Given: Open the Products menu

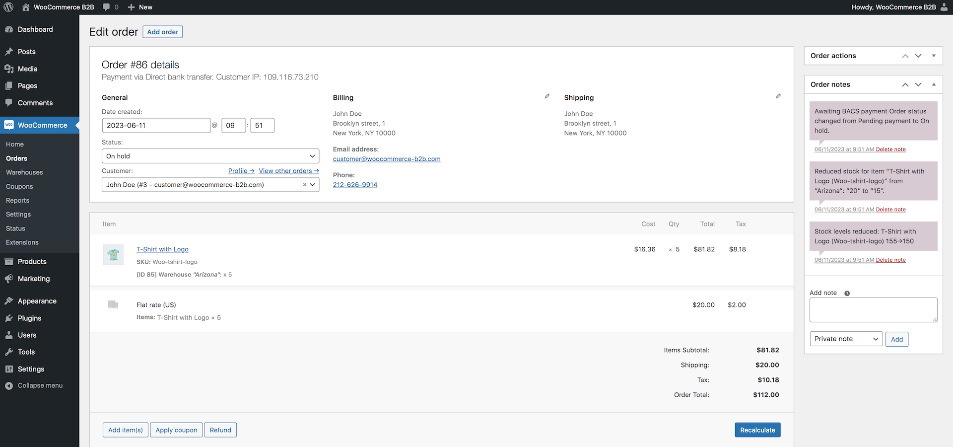Looking at the screenshot, I should point(32,262).
